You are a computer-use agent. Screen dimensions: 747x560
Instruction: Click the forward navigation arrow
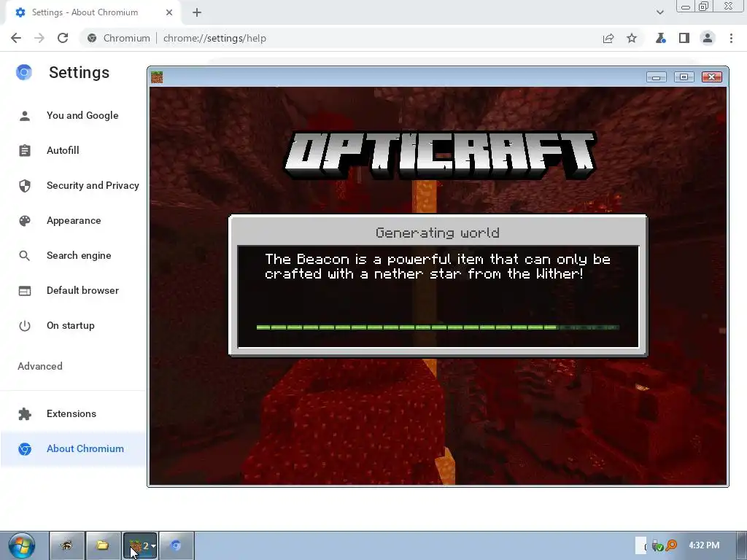point(39,38)
